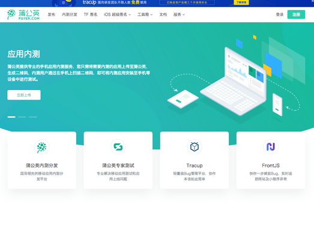Expand the 工具箱 dropdown
This screenshot has width=314, height=225.
click(x=145, y=14)
